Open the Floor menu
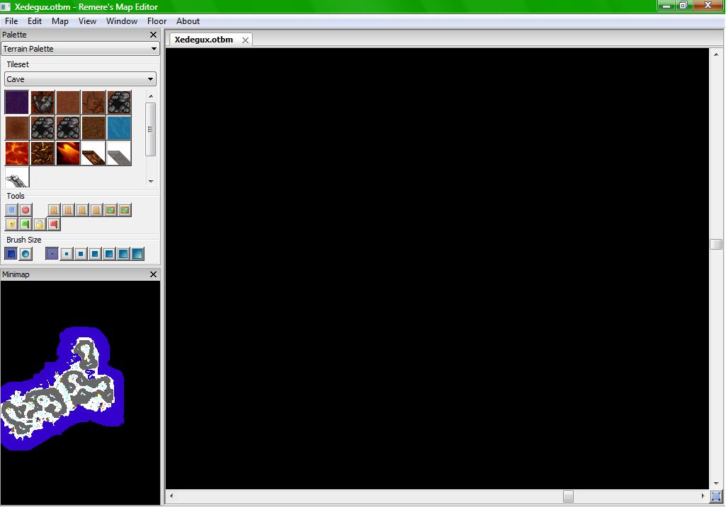The width and height of the screenshot is (726, 507). click(x=157, y=21)
